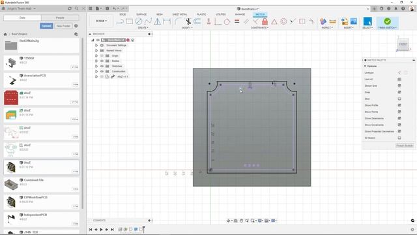
Task: Toggle the Show Points checkbox
Action: pyautogui.click(x=399, y=112)
